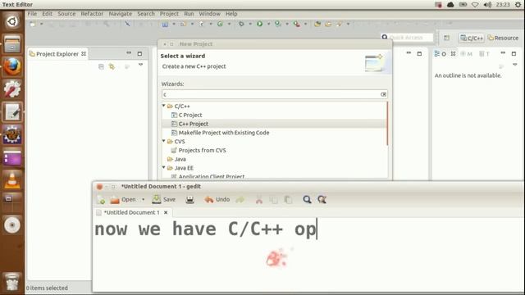Viewport: 525px width, 295px height.
Task: Maximize the editor area
Action: 419,53
